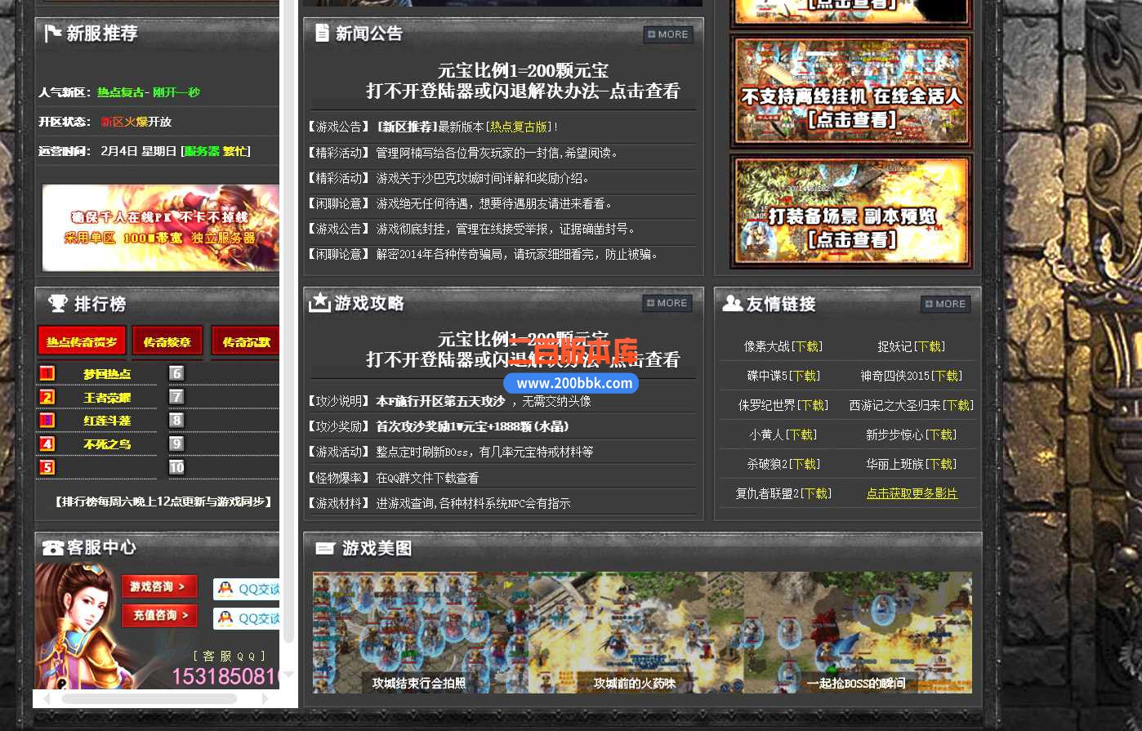
Task: Open the 攻城结束行会拍照 screenshot thumbnail
Action: [420, 632]
